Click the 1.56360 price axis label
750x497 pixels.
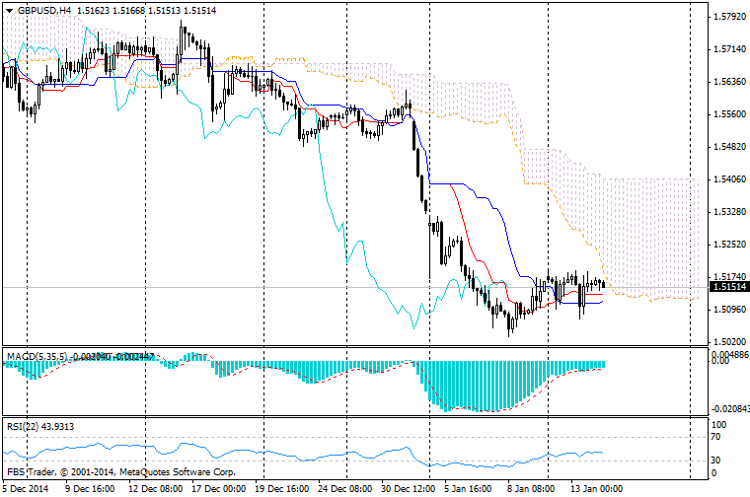[729, 82]
